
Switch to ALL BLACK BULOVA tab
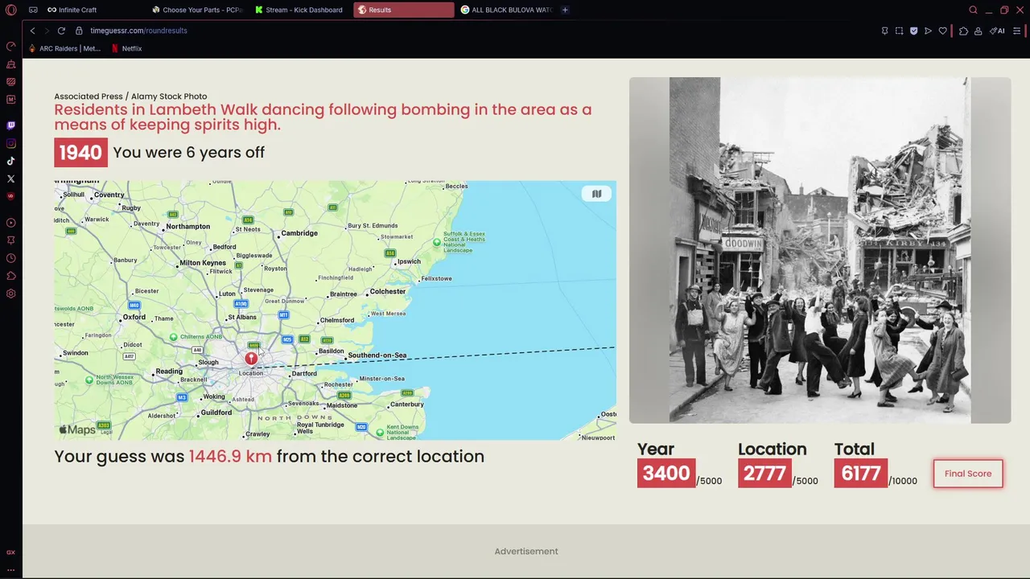(506, 10)
